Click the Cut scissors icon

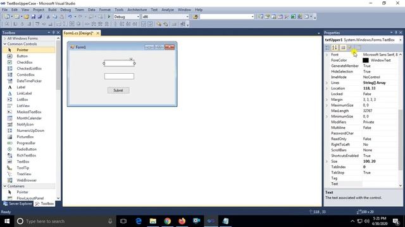point(48,17)
